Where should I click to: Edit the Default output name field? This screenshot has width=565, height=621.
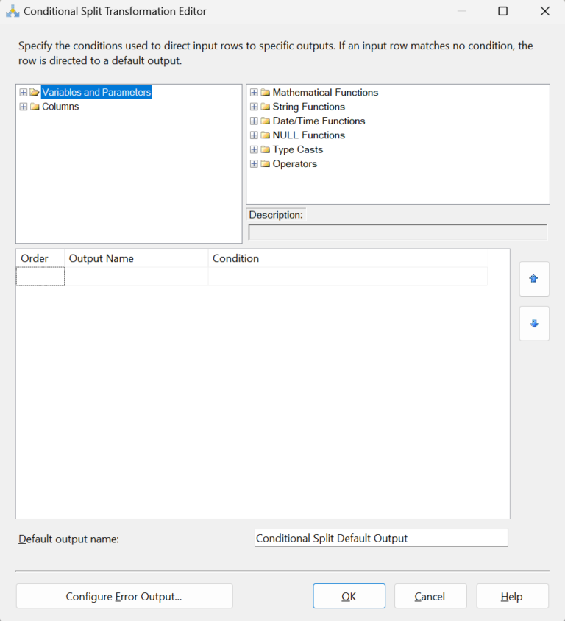(380, 538)
